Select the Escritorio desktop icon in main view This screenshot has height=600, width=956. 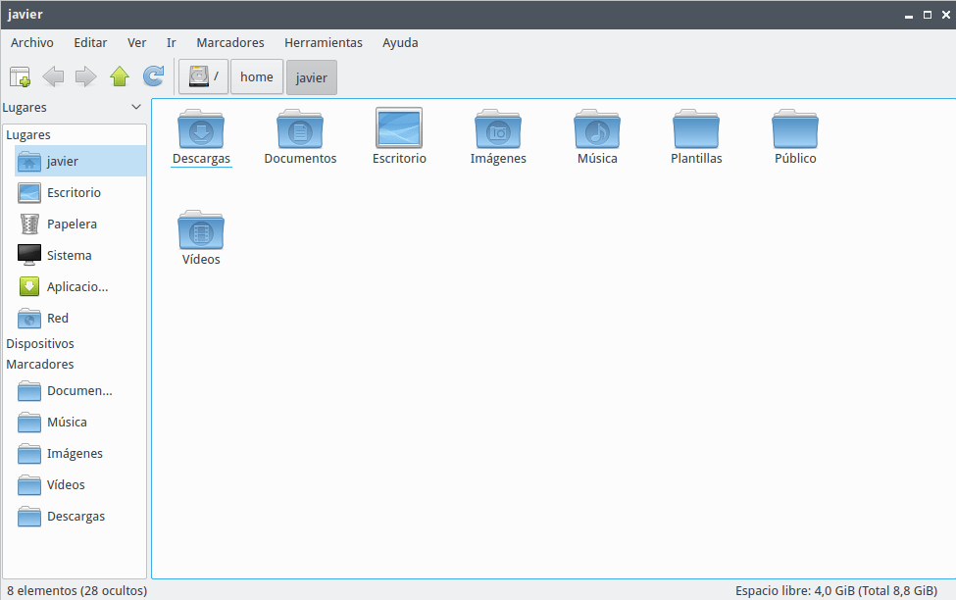click(399, 128)
